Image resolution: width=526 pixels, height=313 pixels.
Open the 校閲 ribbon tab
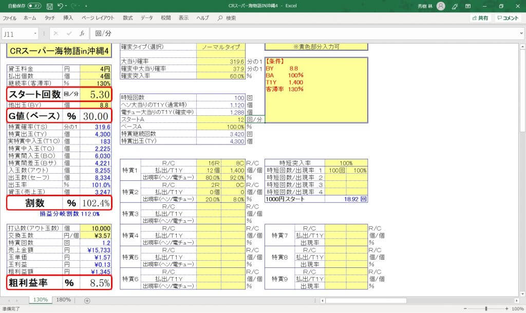click(x=166, y=18)
